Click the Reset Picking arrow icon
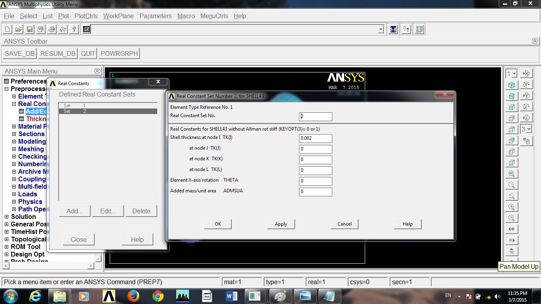541x304 pixels. (406, 29)
